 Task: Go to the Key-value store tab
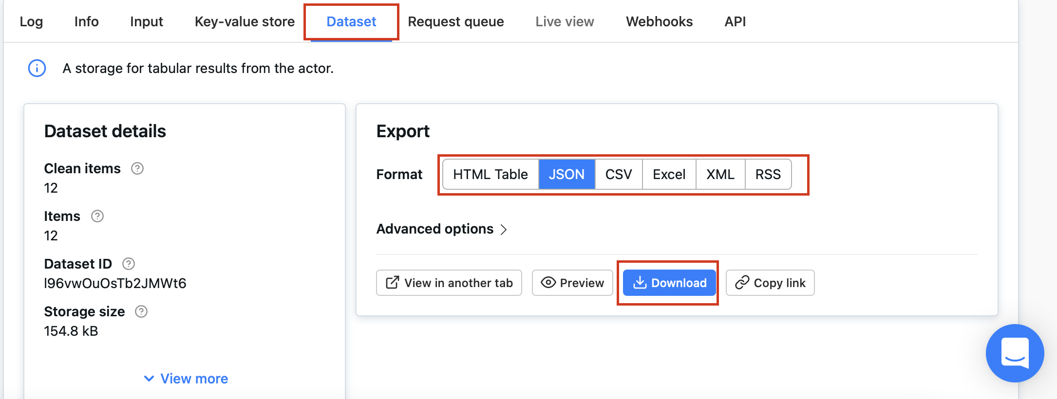[245, 21]
